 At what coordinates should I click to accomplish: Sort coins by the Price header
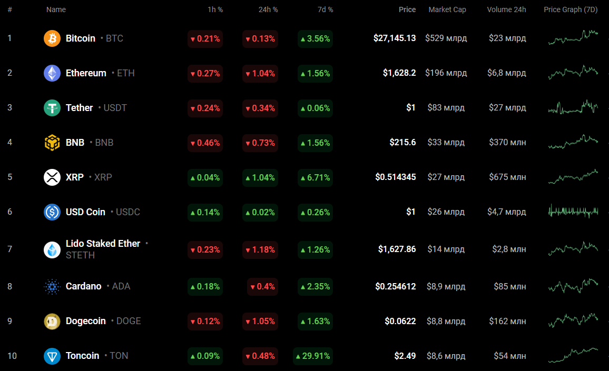407,9
